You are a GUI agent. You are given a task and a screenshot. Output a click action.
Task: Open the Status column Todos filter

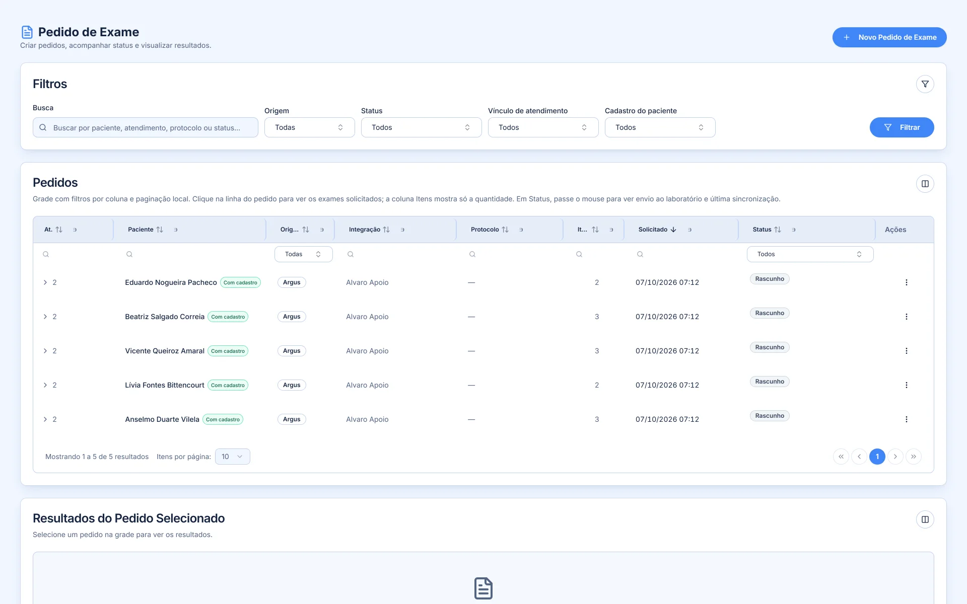coord(810,254)
